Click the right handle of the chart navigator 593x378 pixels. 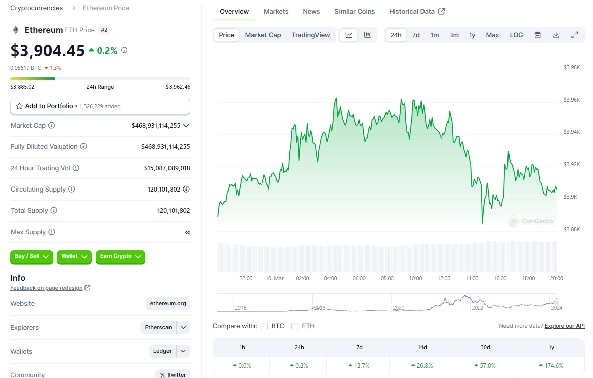(557, 302)
